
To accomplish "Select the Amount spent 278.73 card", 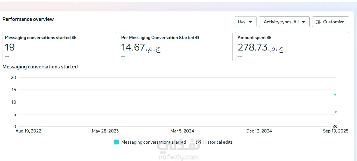I will (x=292, y=47).
